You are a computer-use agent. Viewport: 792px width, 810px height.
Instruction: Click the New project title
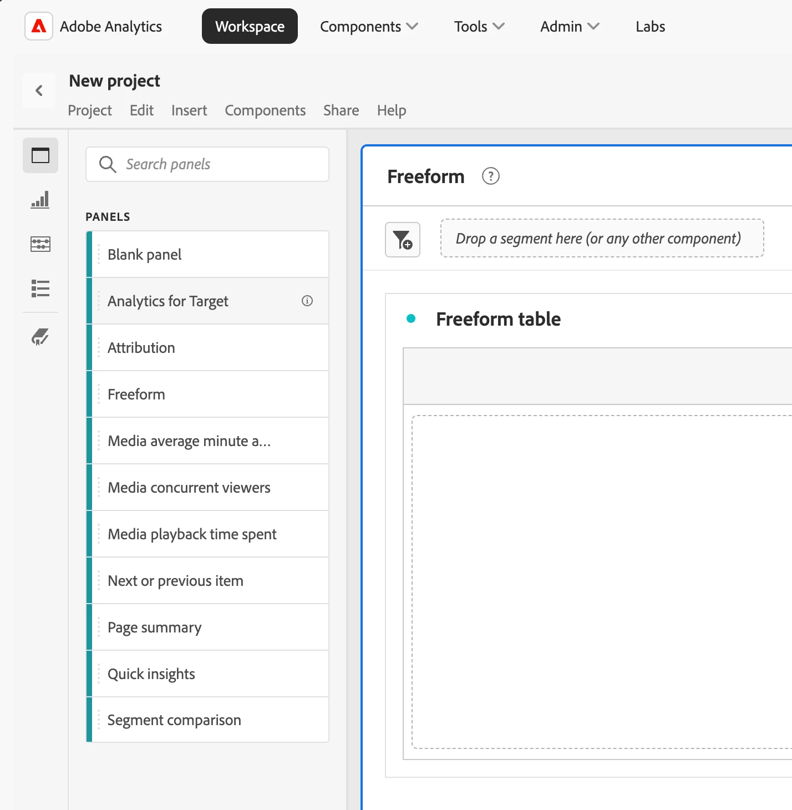[x=114, y=81]
